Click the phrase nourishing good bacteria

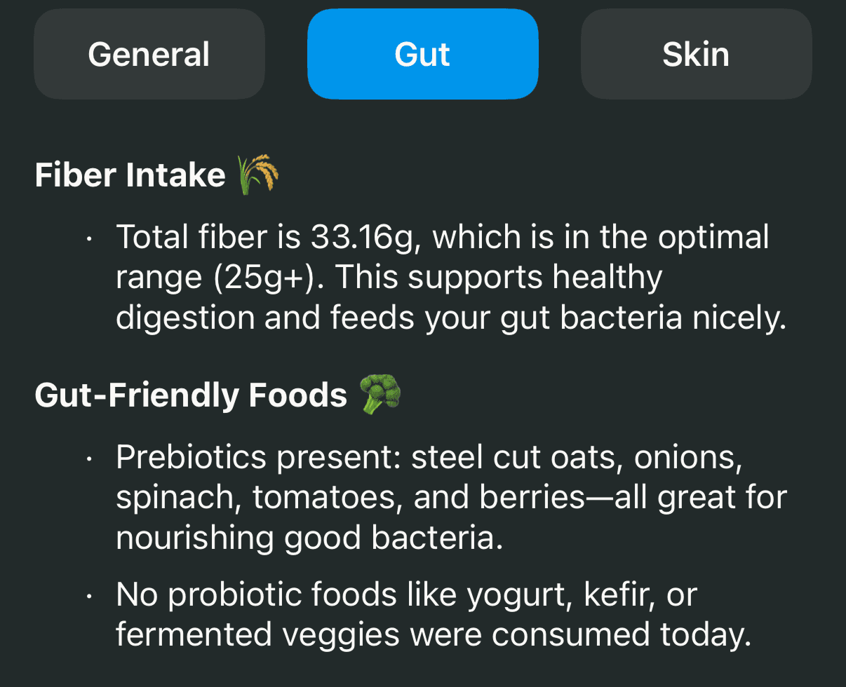[x=309, y=538]
